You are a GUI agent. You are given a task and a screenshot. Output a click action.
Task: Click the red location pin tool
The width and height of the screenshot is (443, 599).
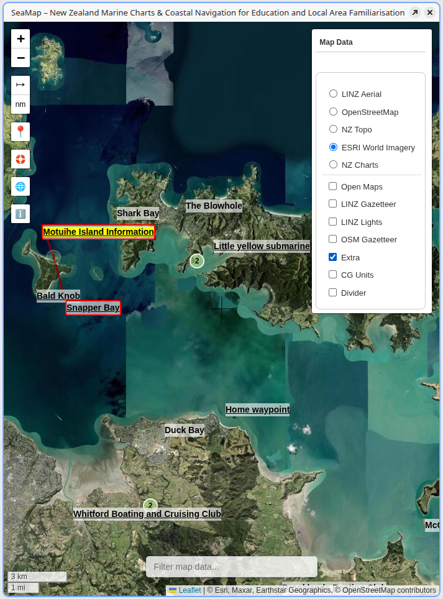coord(21,132)
